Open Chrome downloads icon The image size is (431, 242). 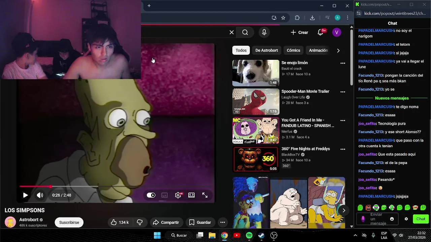[x=312, y=18]
